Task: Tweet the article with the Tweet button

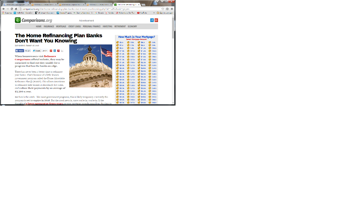Action: [x=36, y=51]
